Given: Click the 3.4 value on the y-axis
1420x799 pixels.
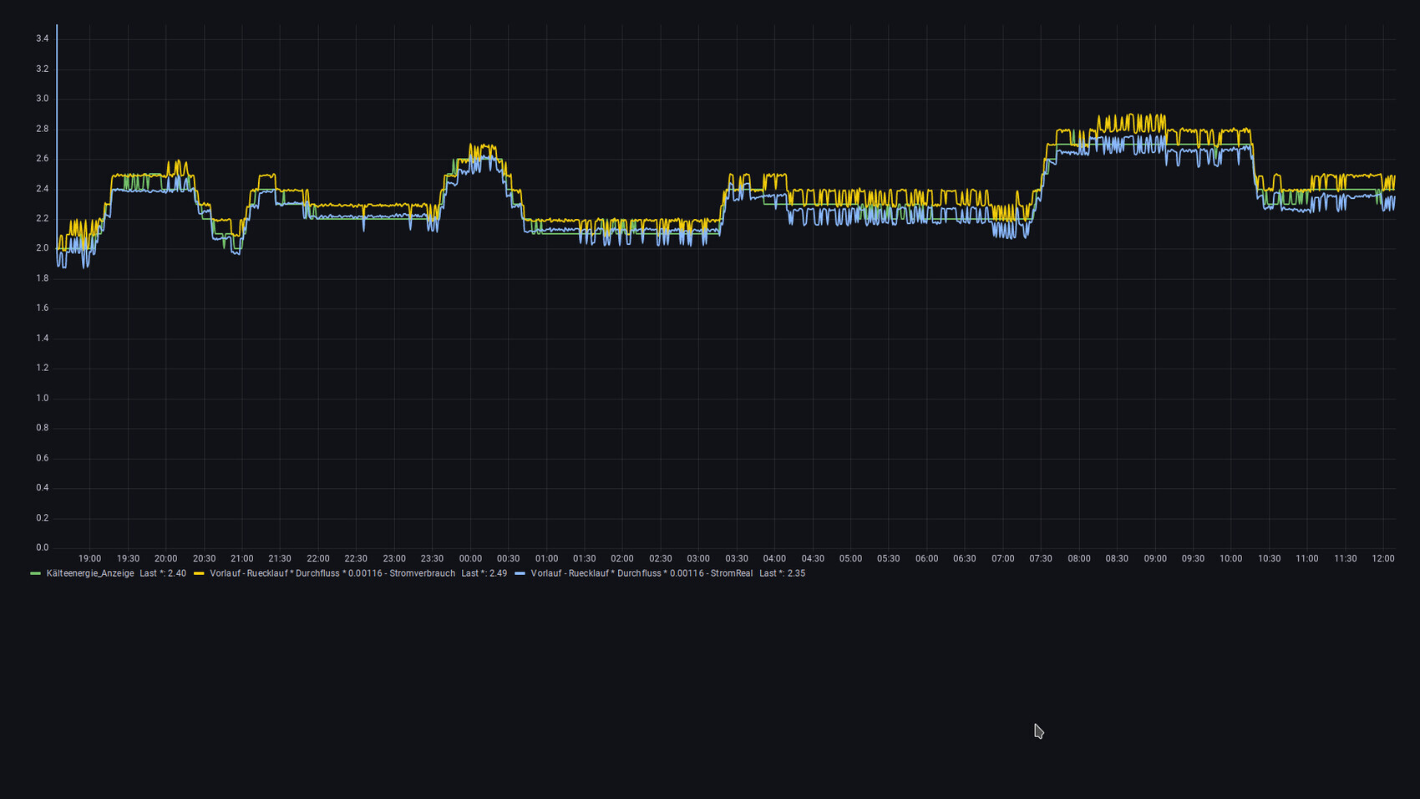Looking at the screenshot, I should pos(42,38).
